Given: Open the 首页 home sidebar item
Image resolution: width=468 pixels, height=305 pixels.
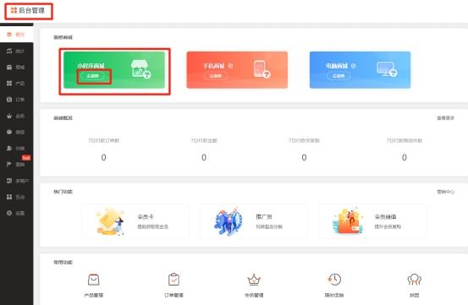Looking at the screenshot, I should [x=16, y=35].
